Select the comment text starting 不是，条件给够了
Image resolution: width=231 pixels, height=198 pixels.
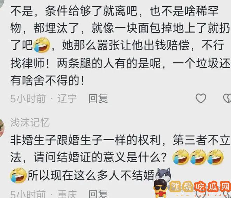point(120,46)
